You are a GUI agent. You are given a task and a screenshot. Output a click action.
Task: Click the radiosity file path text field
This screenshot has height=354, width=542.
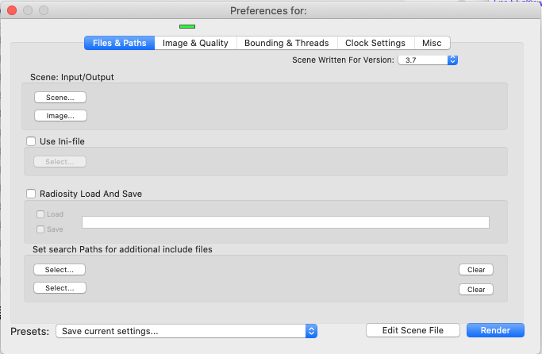tap(285, 222)
